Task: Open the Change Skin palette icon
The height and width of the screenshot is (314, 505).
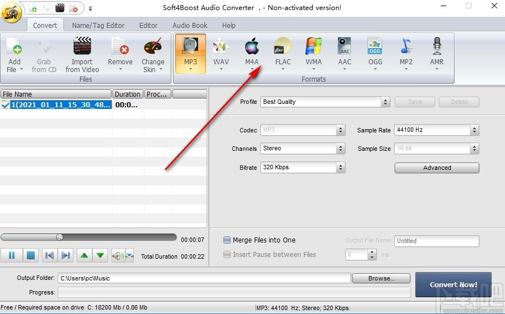Action: (x=153, y=46)
